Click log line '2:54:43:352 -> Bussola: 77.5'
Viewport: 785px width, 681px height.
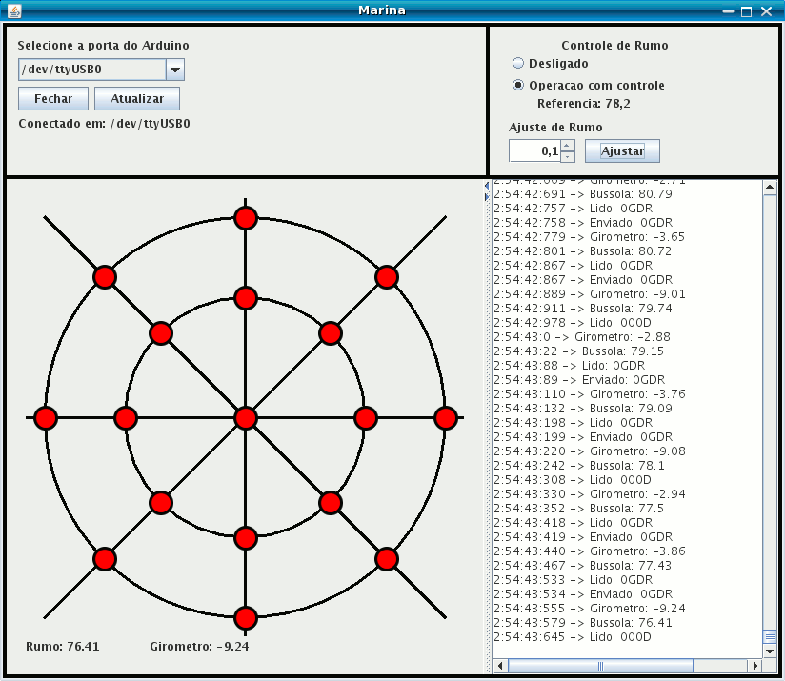click(x=578, y=508)
